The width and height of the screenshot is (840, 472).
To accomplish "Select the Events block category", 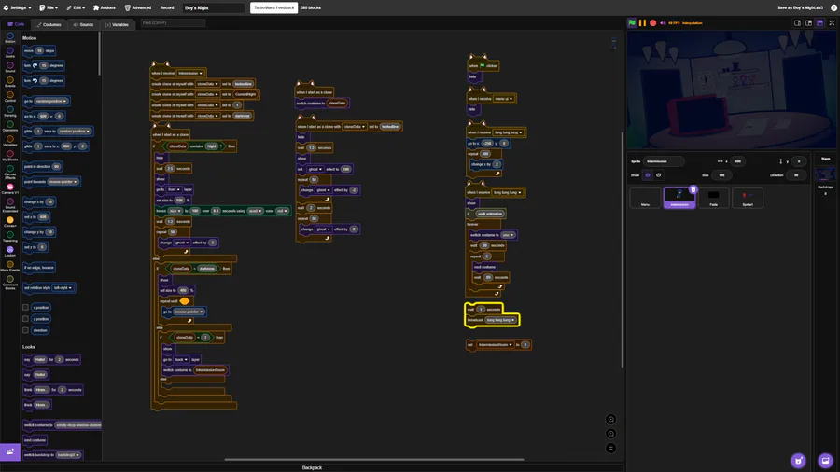I will [9, 82].
